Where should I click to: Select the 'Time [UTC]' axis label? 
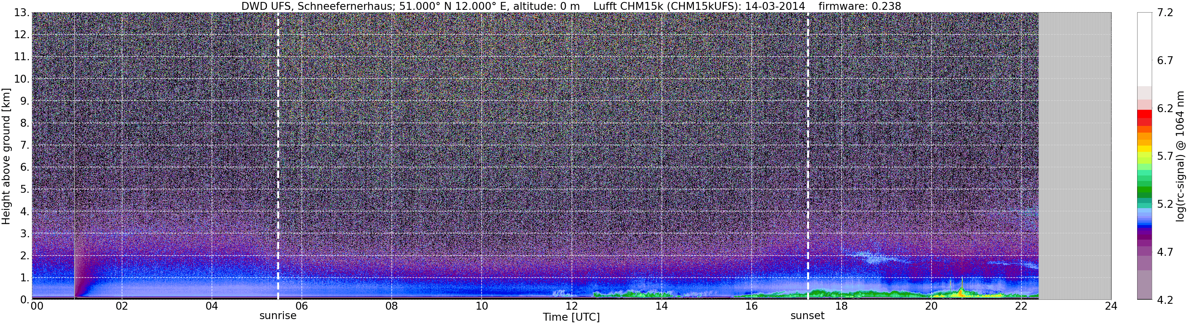coord(571,317)
